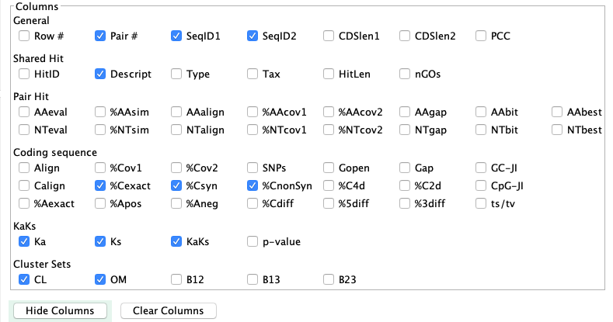Image resolution: width=613 pixels, height=322 pixels.
Task: Uncheck the KaKs column
Action: [176, 241]
